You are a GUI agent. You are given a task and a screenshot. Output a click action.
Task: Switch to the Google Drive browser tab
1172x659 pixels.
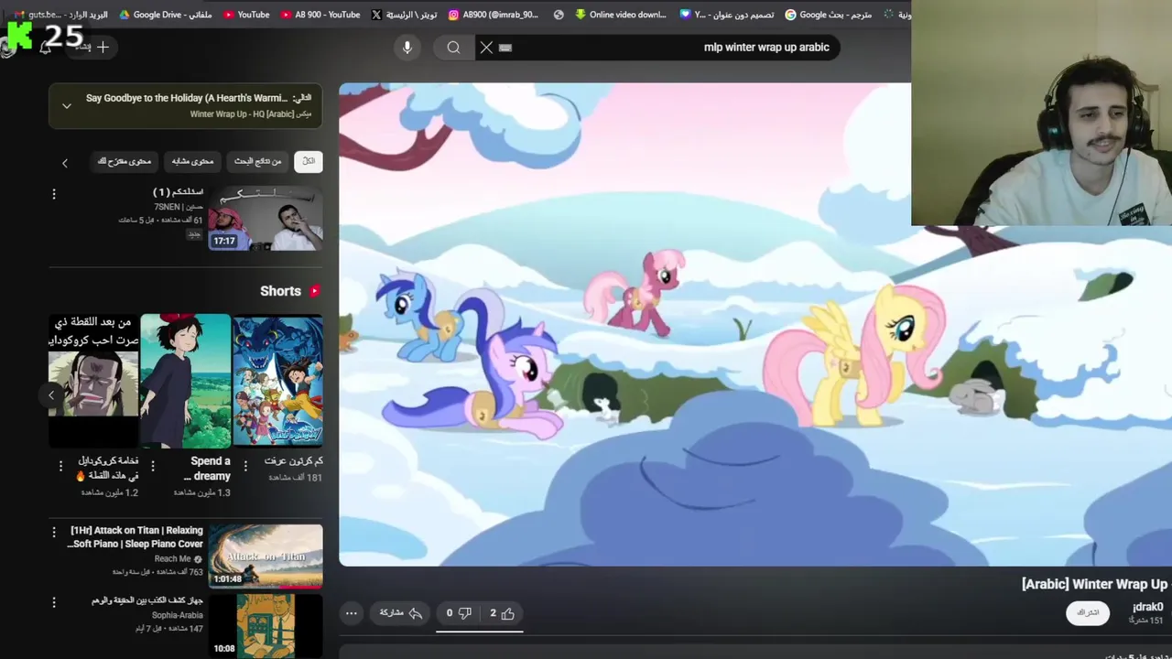tap(164, 15)
